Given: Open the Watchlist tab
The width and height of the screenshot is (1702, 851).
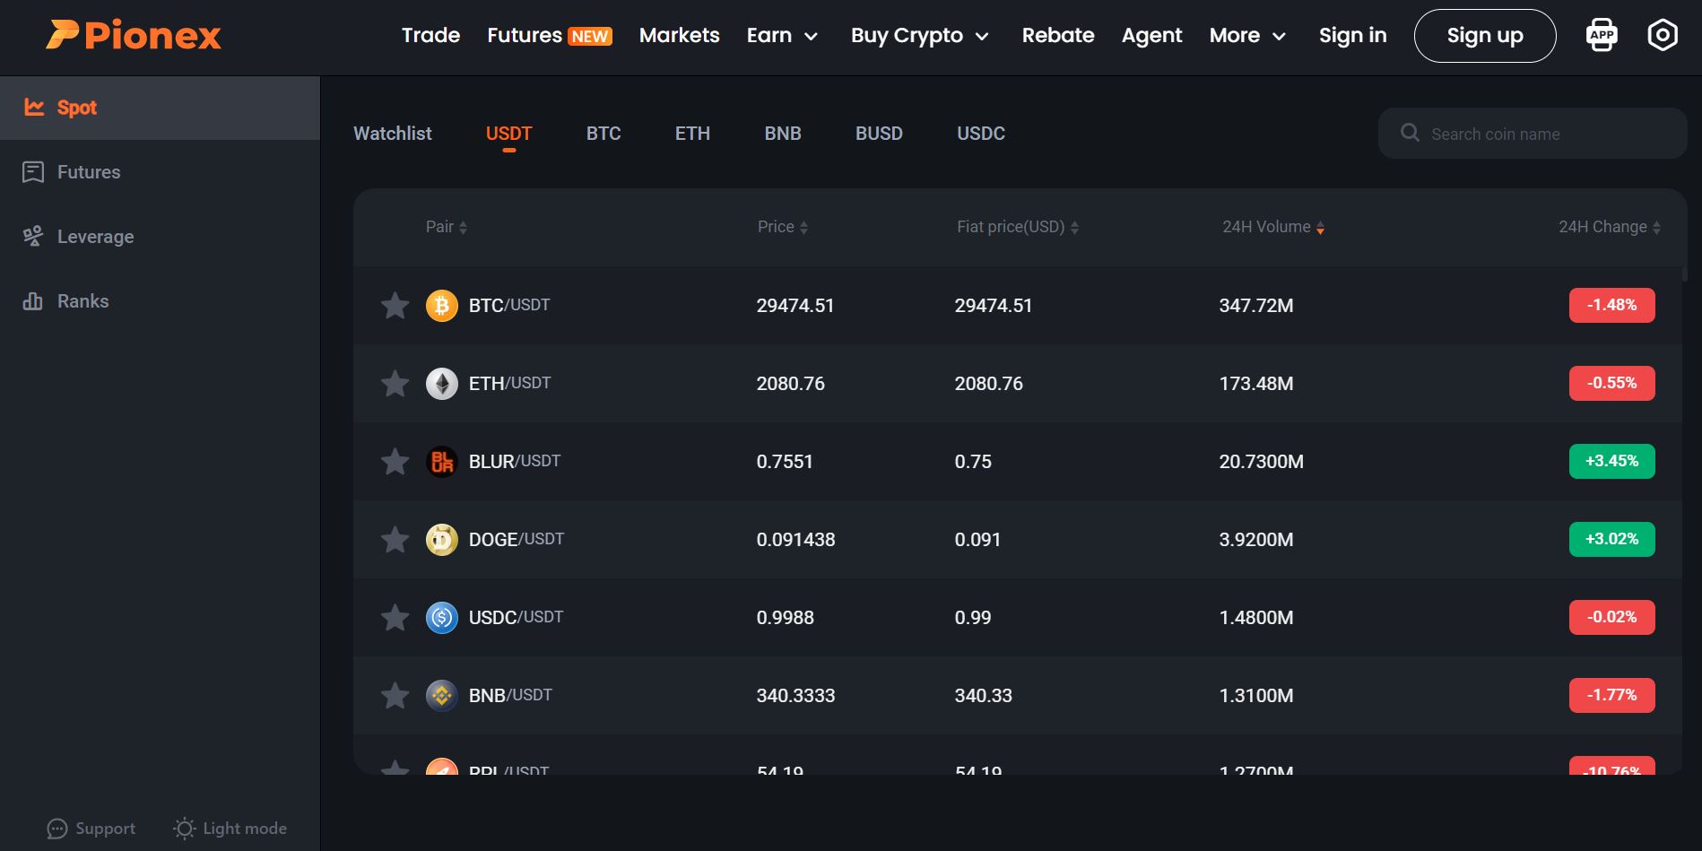Looking at the screenshot, I should [393, 134].
